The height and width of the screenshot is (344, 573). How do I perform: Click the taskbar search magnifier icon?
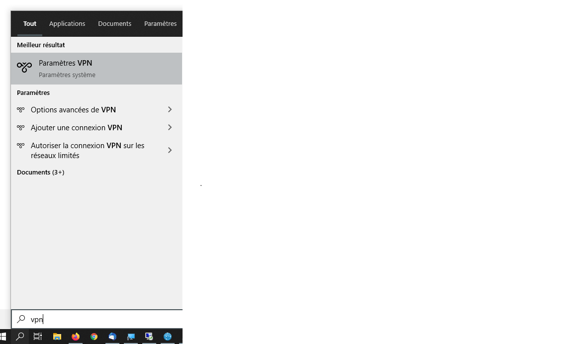pos(20,337)
